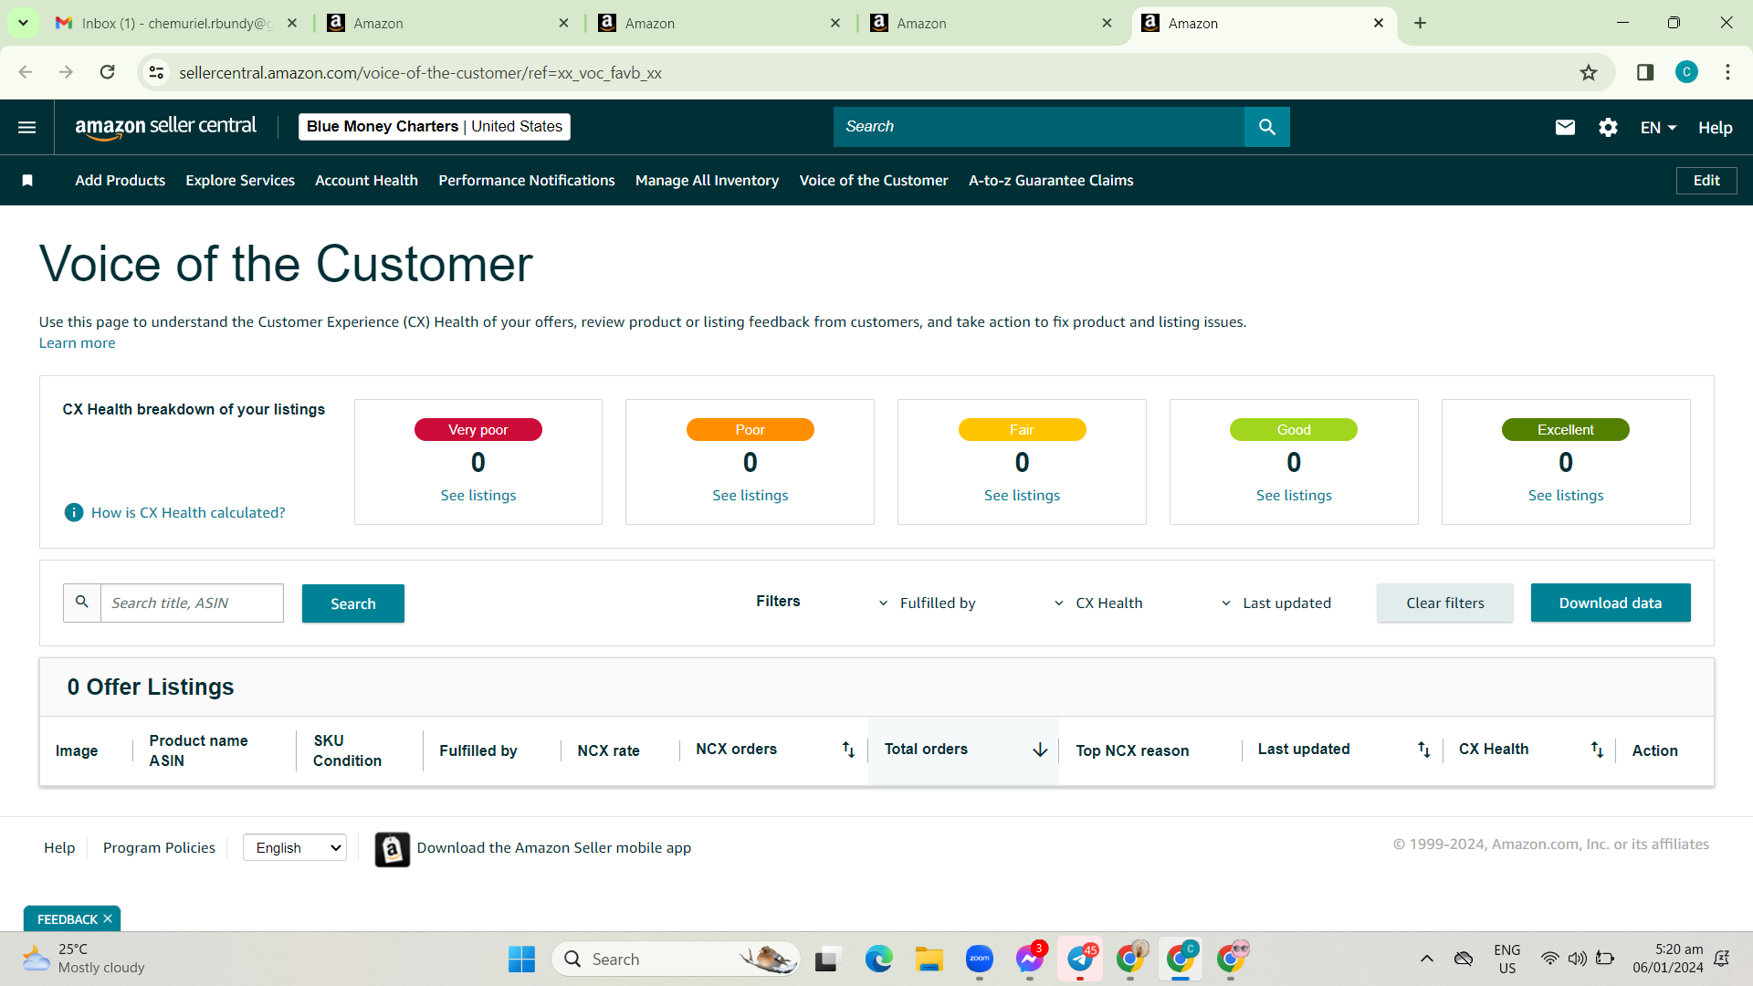Go to Account Health
Image resolution: width=1753 pixels, height=986 pixels.
point(366,181)
